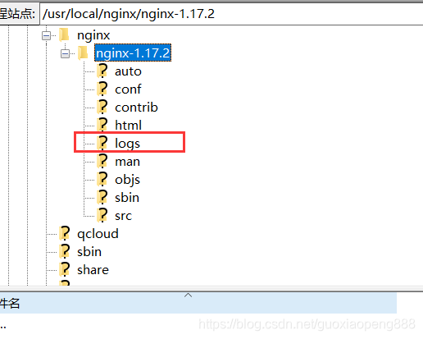Click the logs folder question-mark icon
This screenshot has height=339, width=423.
pyautogui.click(x=102, y=143)
